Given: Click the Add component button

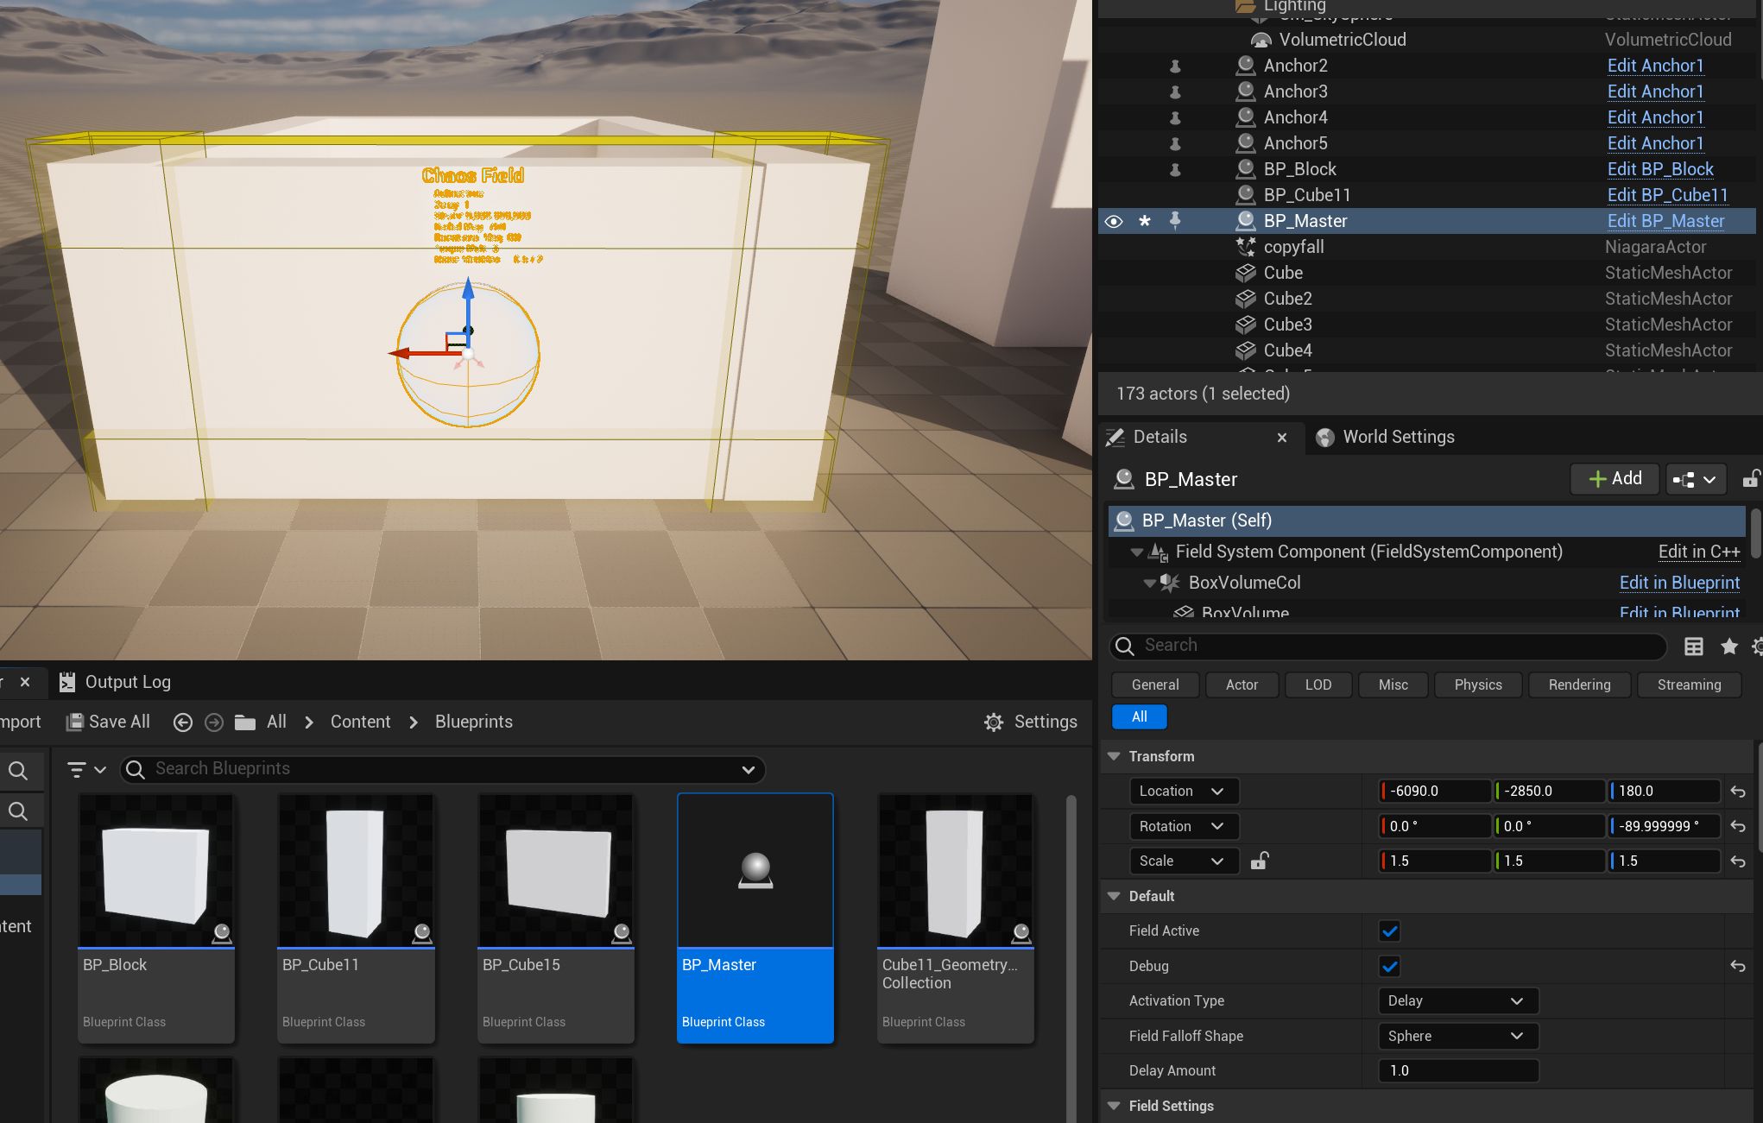Looking at the screenshot, I should pos(1615,478).
